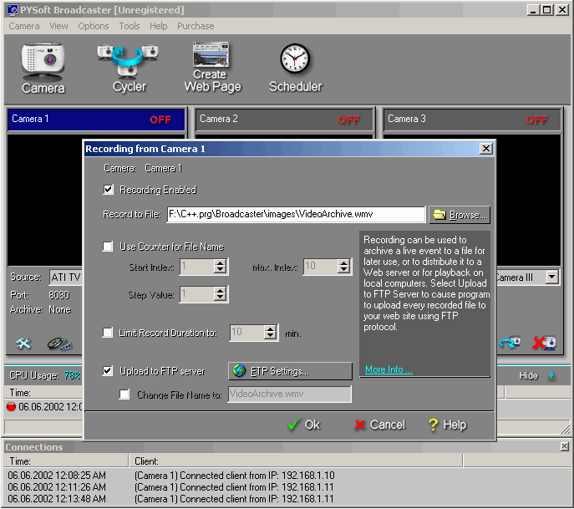Open the Cycler tool
This screenshot has width=574, height=509.
(129, 67)
